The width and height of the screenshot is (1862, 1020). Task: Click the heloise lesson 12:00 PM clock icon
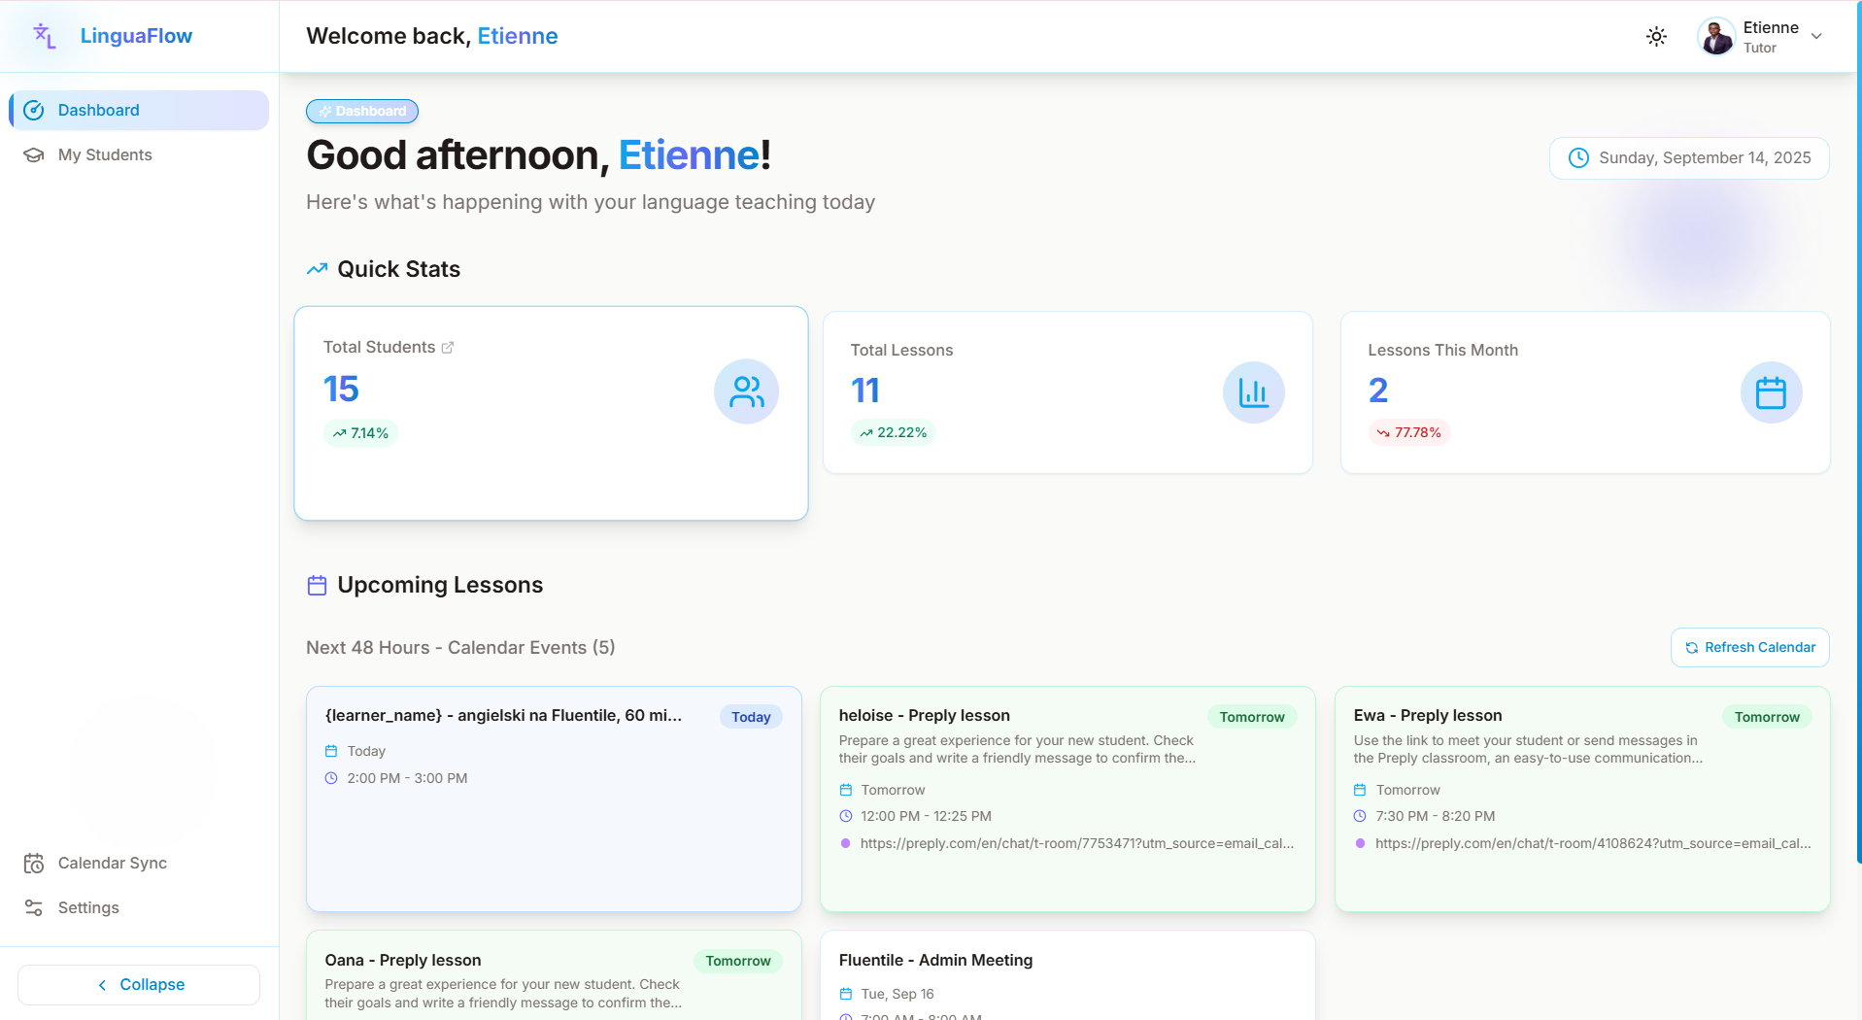pos(846,816)
